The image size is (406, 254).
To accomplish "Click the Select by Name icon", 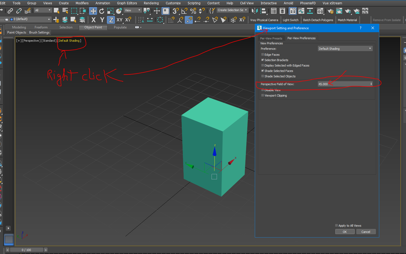I will (x=65, y=11).
